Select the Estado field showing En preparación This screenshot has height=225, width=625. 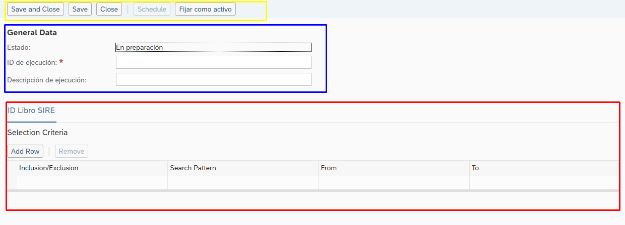pos(213,47)
